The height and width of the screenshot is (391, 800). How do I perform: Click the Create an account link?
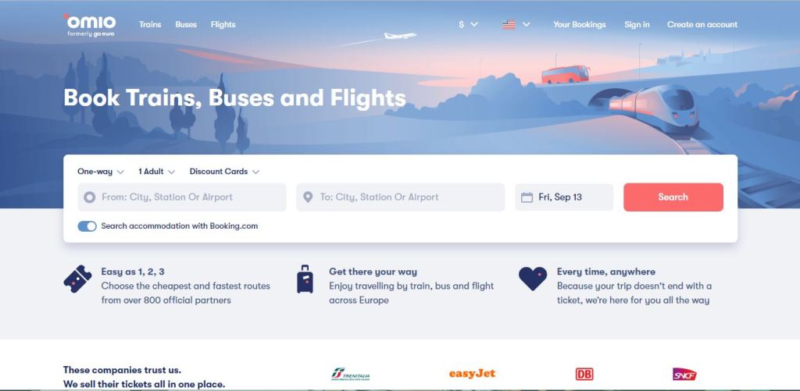(702, 24)
